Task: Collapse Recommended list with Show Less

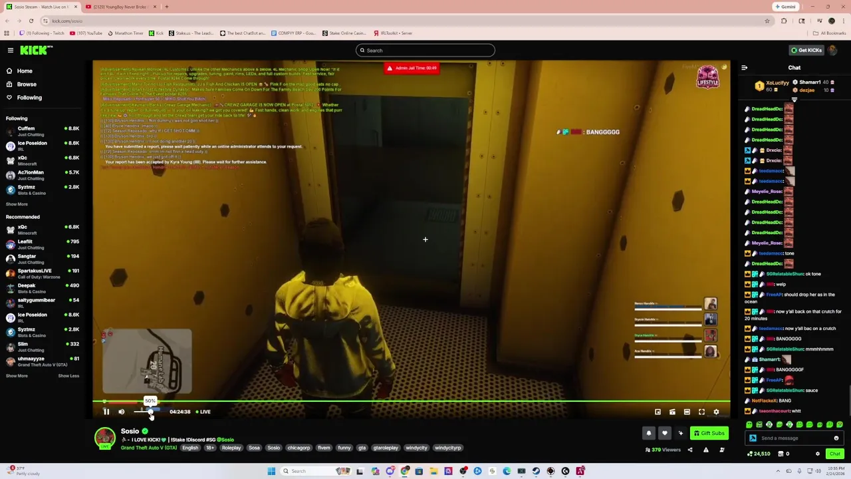Action: click(68, 376)
